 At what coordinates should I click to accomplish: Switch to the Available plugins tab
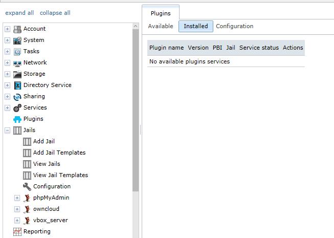[161, 26]
